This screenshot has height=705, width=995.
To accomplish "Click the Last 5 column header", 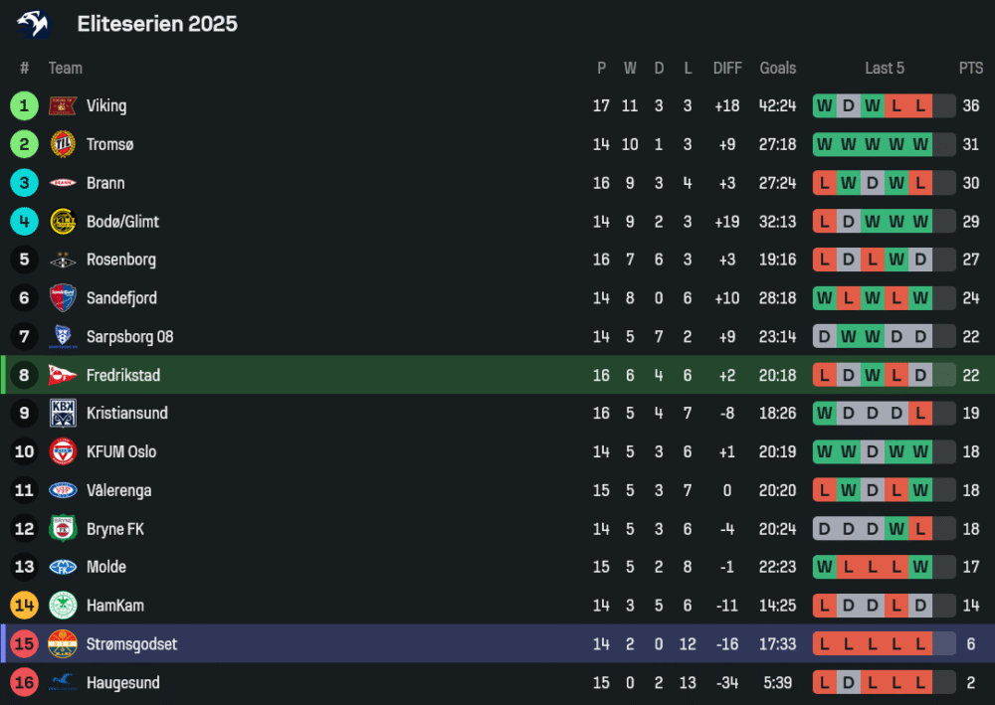I will (885, 68).
